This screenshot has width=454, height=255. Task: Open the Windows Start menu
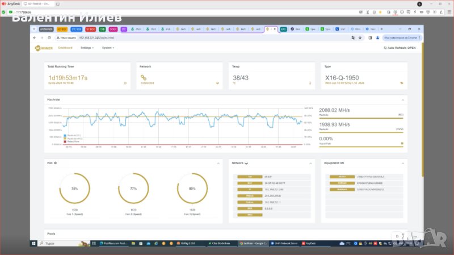click(33, 243)
